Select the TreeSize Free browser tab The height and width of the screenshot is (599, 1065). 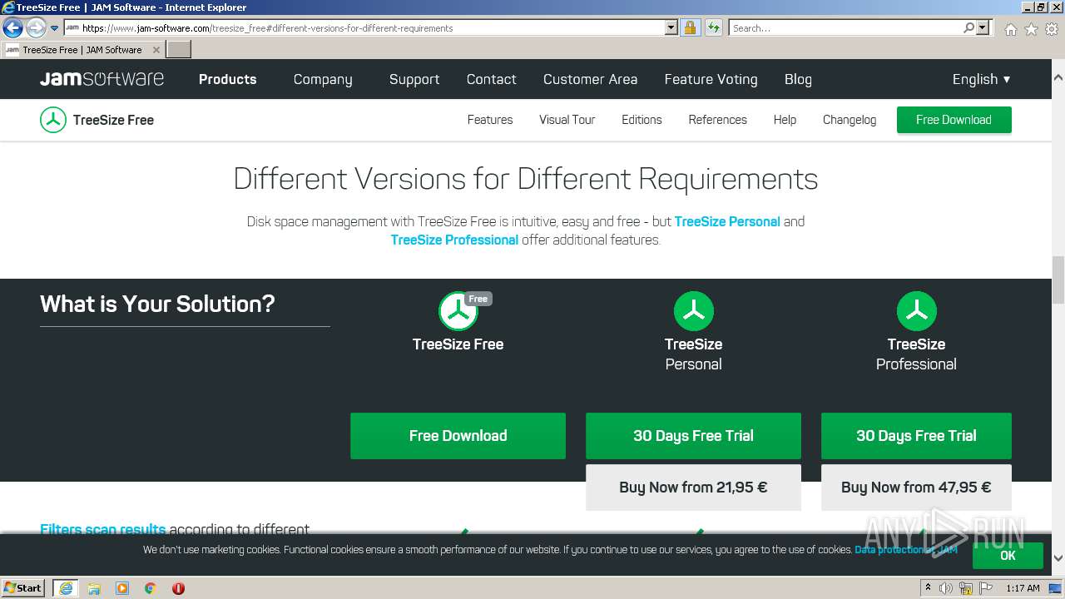click(x=82, y=49)
